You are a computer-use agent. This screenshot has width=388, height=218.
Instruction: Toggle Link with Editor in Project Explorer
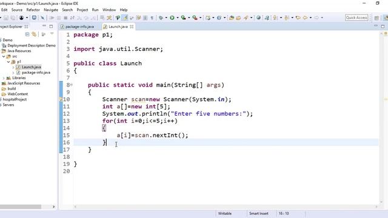pos(34,35)
